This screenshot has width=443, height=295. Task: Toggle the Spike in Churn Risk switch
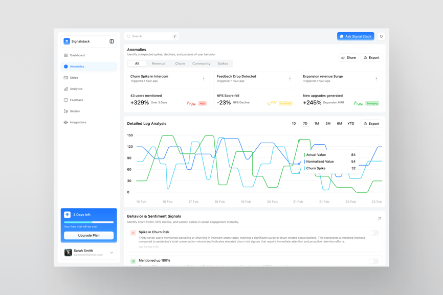[x=374, y=233]
